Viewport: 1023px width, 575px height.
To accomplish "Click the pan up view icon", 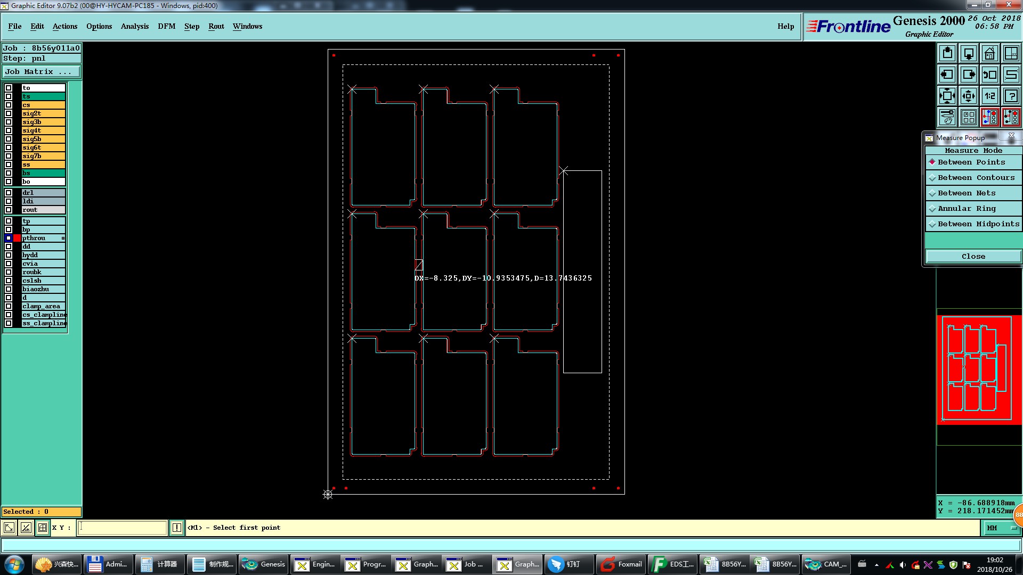I will click(947, 53).
